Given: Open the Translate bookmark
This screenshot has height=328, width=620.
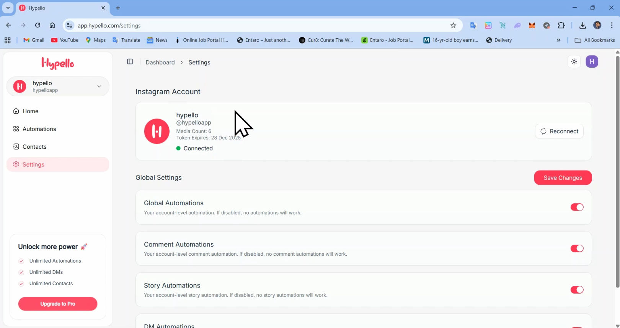Looking at the screenshot, I should [x=126, y=40].
